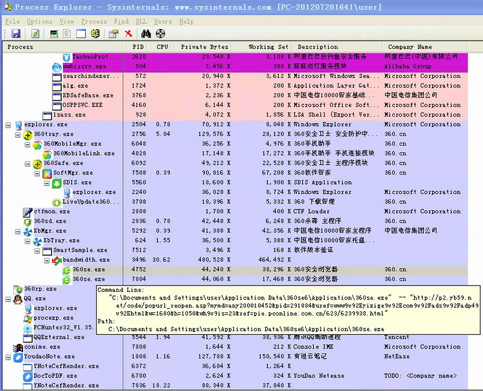Click the QQ.exe penguin icon
This screenshot has width=483, height=391.
point(18,299)
